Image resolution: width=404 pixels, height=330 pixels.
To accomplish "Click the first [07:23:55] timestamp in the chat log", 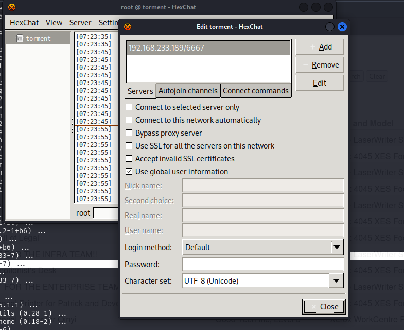I will (94, 129).
